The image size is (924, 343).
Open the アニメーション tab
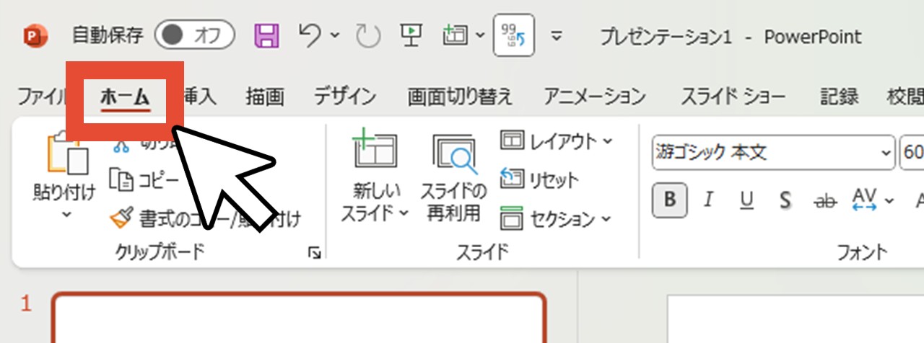pos(595,96)
